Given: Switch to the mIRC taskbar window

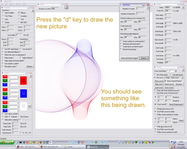Looking at the screenshot, I should [x=27, y=147].
